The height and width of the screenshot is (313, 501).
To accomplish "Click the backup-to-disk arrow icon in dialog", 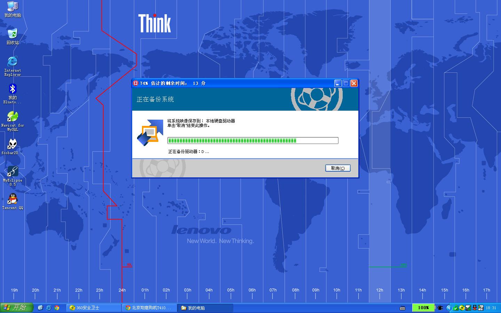I will (150, 133).
